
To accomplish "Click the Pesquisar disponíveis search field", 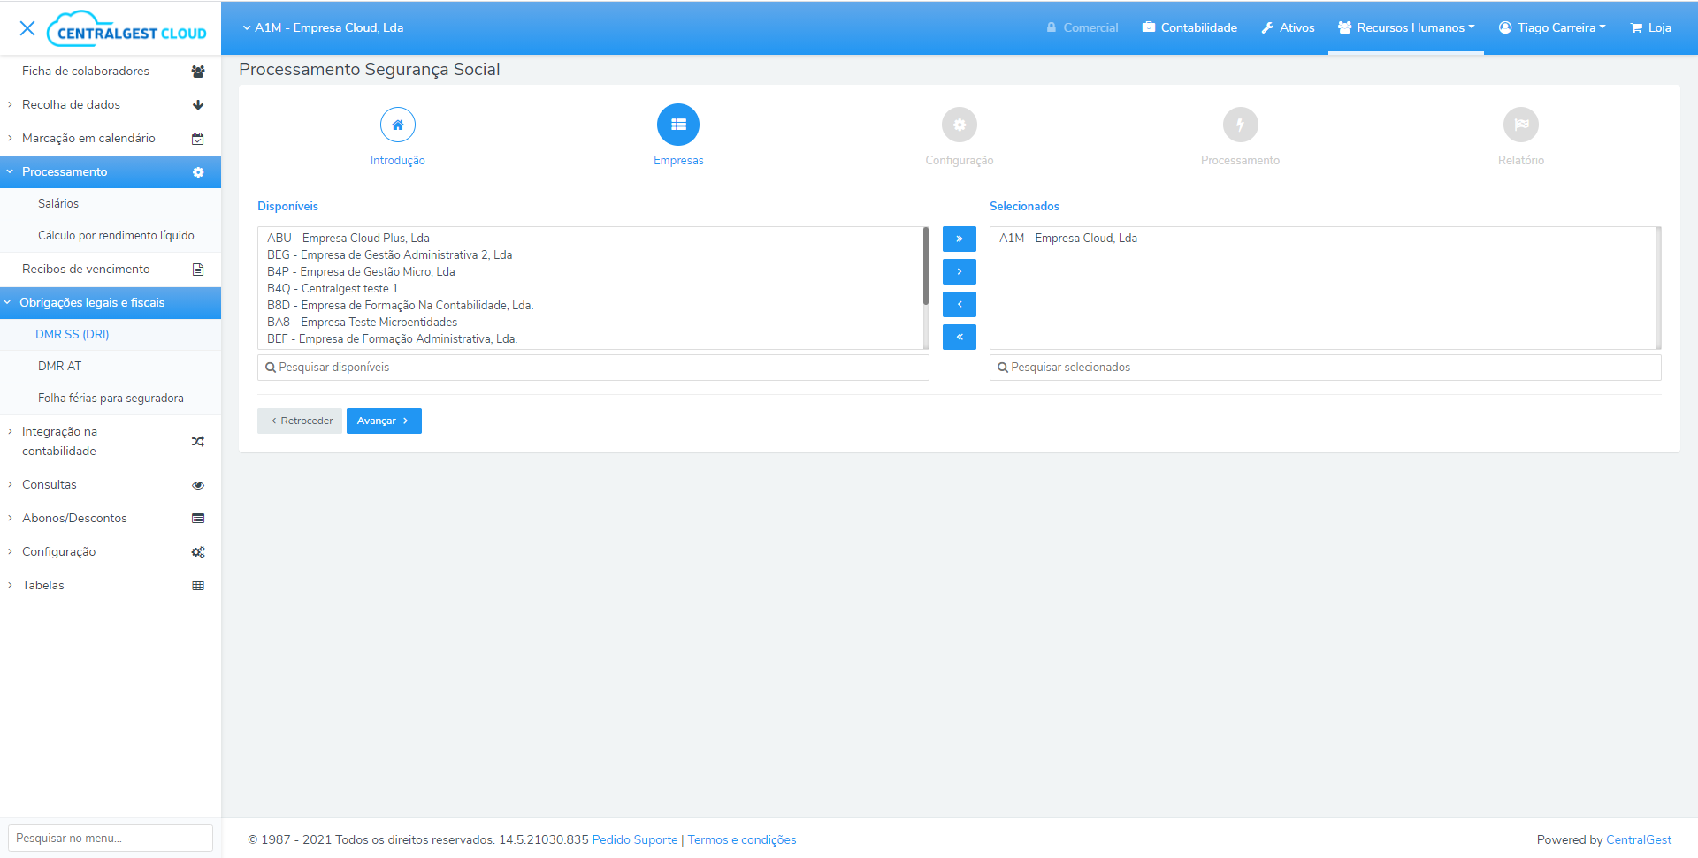I will (x=593, y=367).
